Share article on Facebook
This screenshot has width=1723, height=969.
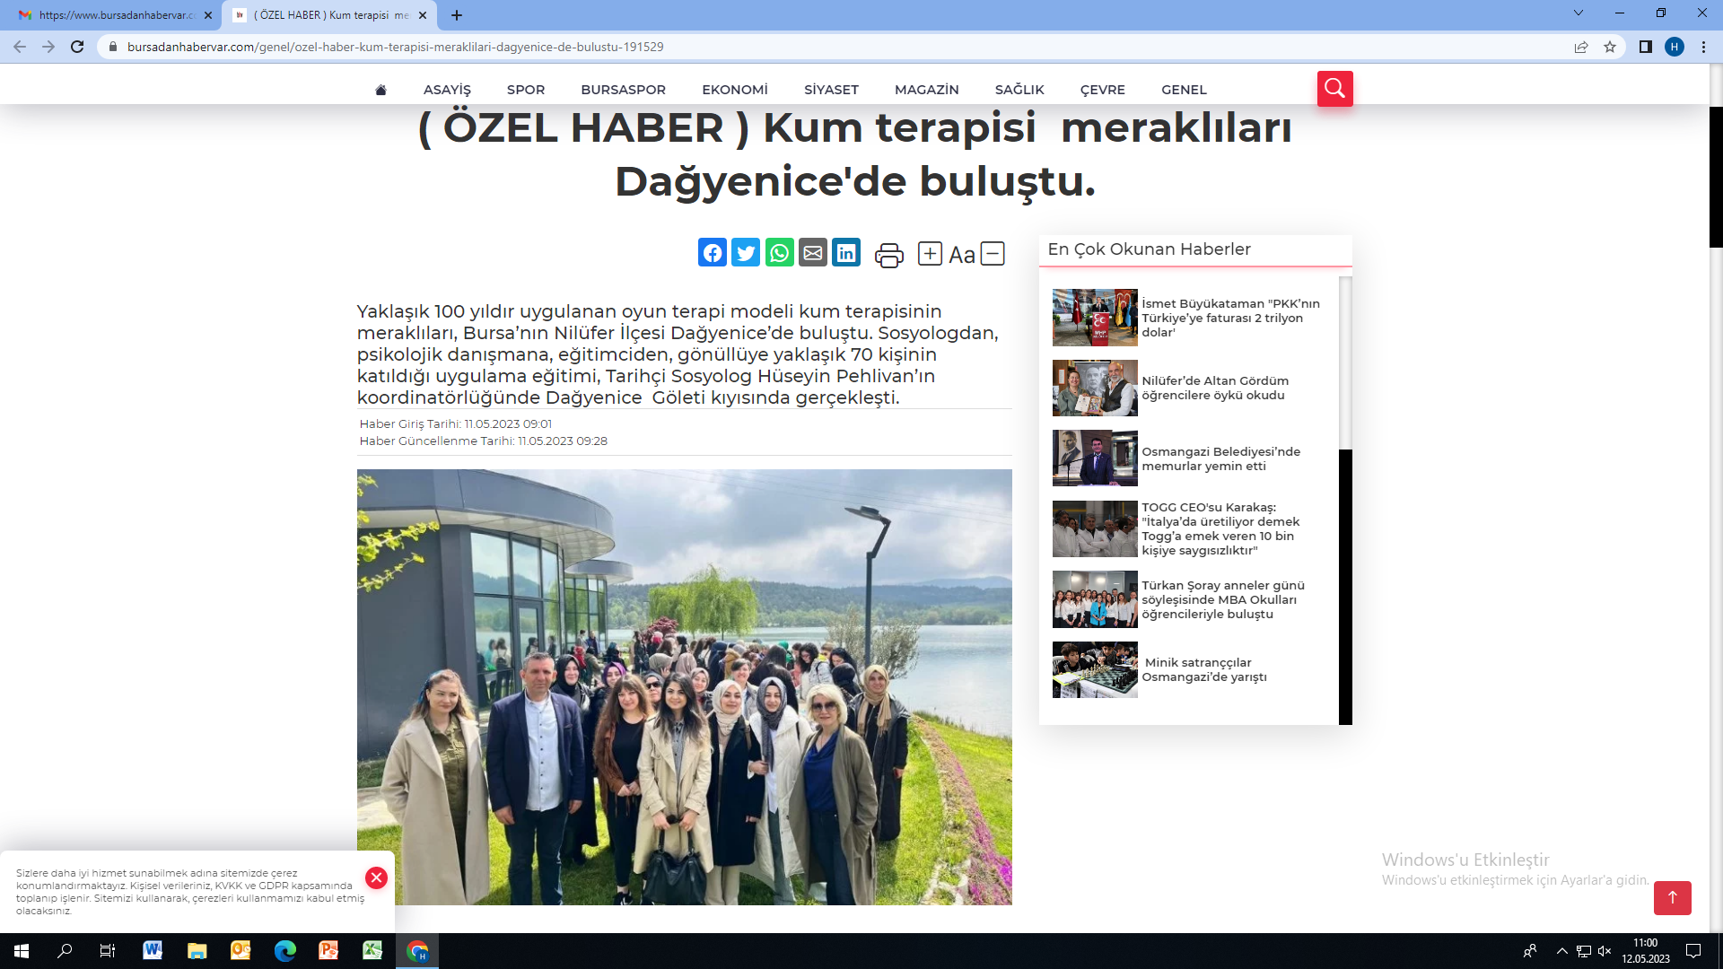tap(713, 253)
